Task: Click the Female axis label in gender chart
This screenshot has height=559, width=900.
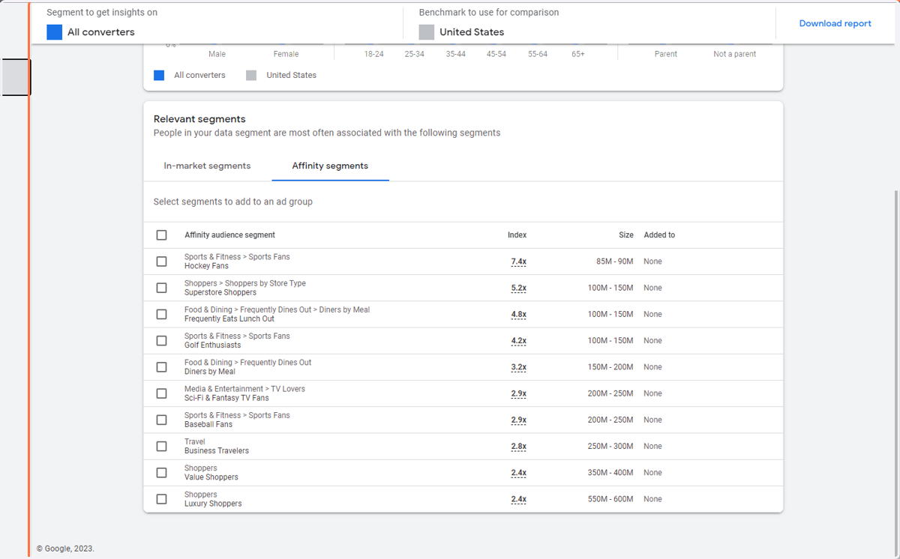Action: pos(286,54)
